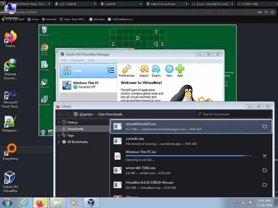Open File menu in VirtualBox Manager

64,60
